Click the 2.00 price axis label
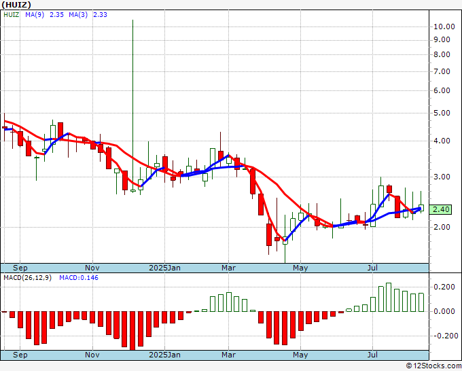462x371 pixels. tap(442, 227)
